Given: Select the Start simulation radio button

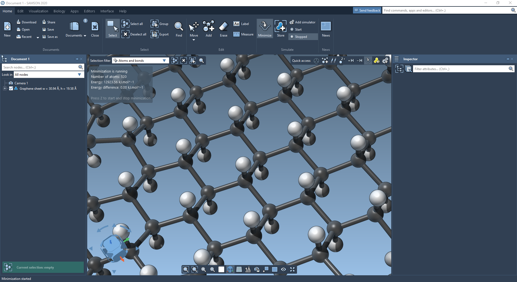Looking at the screenshot, I should point(292,30).
